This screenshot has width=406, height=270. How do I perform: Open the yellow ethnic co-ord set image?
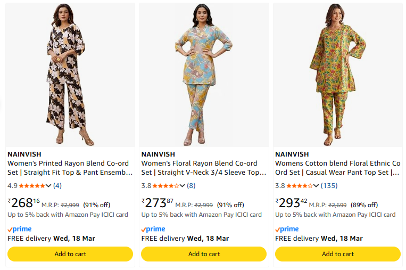tap(337, 75)
